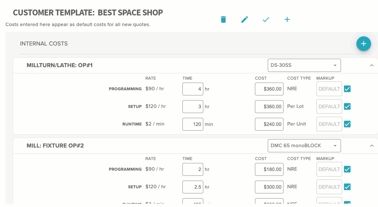Open the DS-30SS machine dropdown

point(304,65)
